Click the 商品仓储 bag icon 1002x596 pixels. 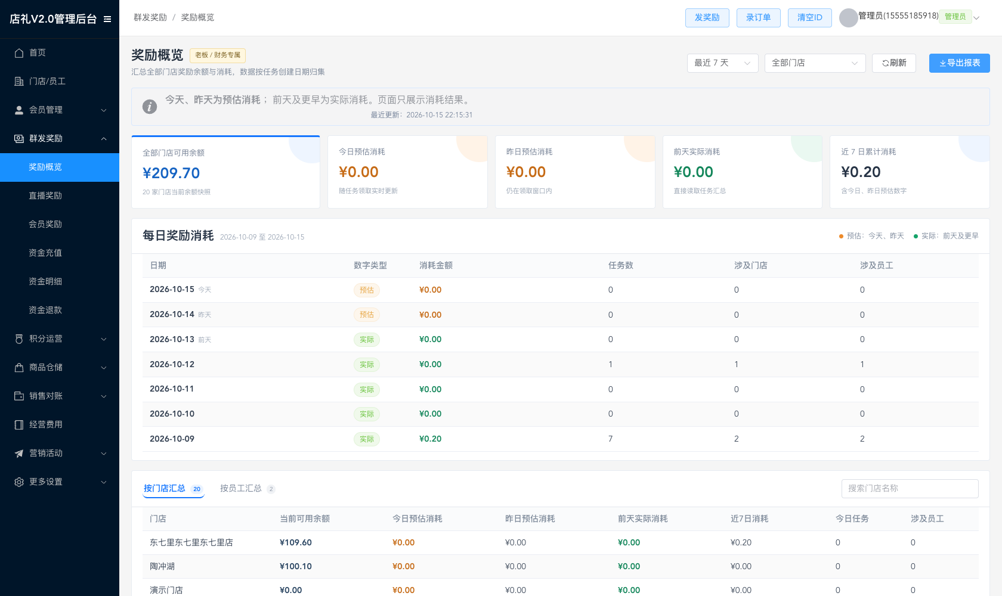pyautogui.click(x=19, y=367)
